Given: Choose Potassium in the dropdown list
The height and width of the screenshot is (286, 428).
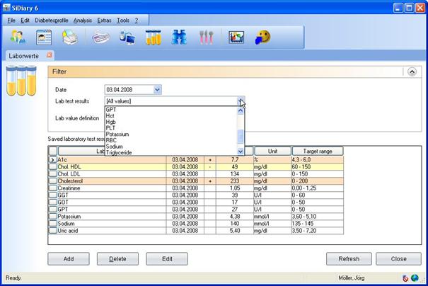Looking at the screenshot, I should 117,134.
